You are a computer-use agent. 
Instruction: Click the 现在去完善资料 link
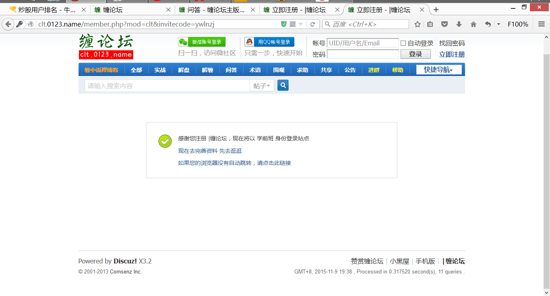pos(198,151)
